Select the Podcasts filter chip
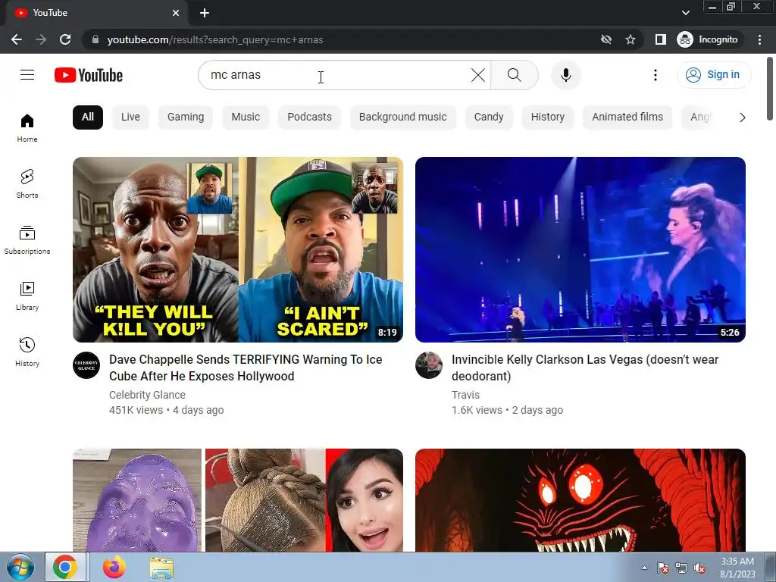Viewport: 776px width, 582px height. [x=309, y=117]
